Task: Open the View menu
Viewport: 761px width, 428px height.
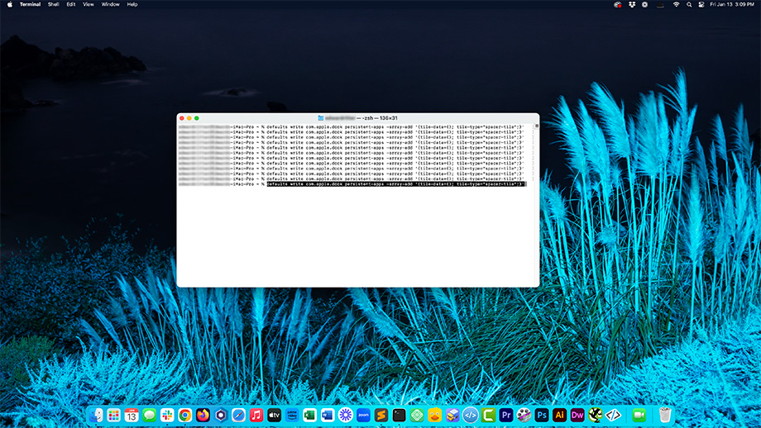Action: click(89, 4)
